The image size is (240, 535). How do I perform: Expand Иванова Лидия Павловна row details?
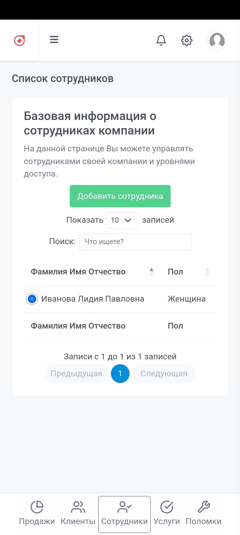(x=32, y=299)
